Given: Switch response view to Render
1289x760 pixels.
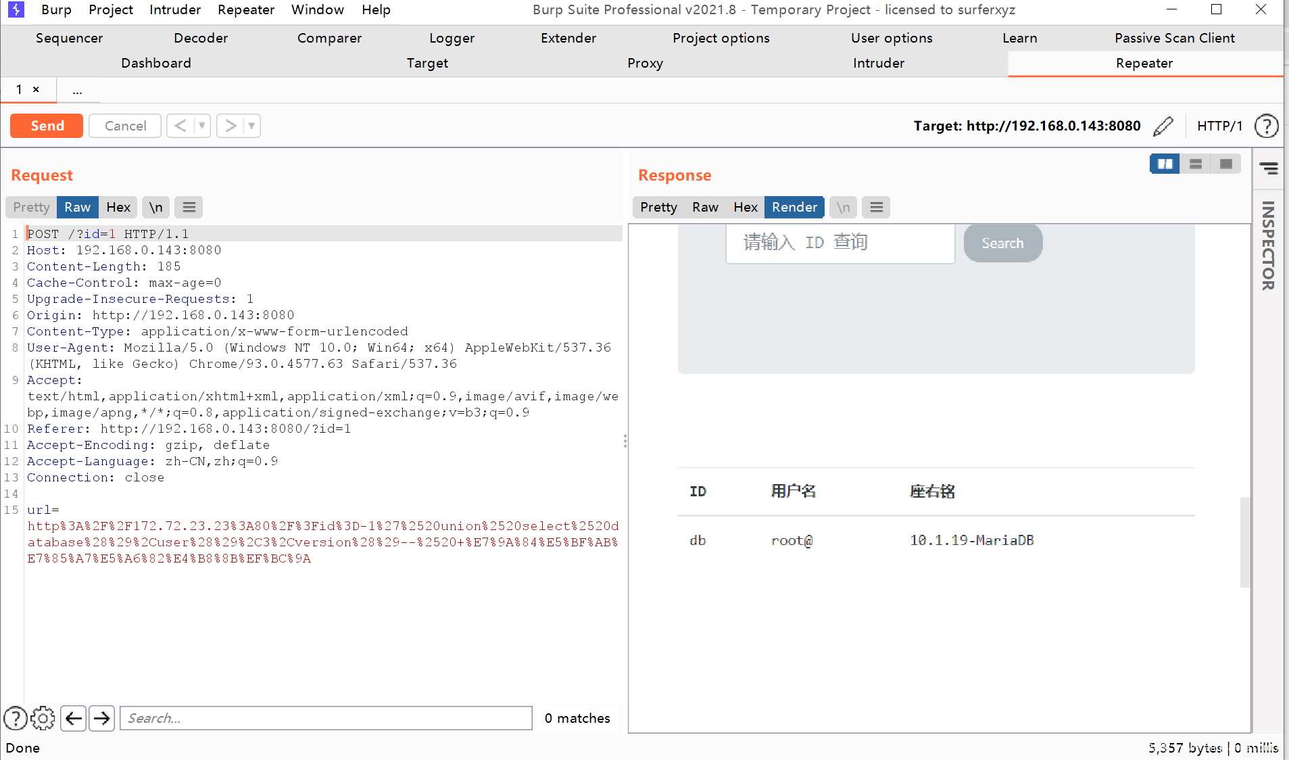Looking at the screenshot, I should click(x=794, y=207).
